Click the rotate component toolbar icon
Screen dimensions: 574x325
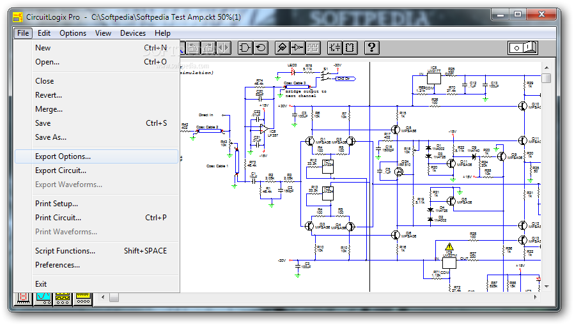point(261,48)
